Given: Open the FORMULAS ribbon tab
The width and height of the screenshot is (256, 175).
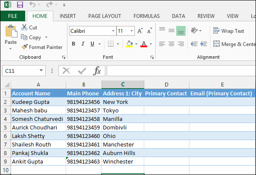Looking at the screenshot, I should click(146, 16).
